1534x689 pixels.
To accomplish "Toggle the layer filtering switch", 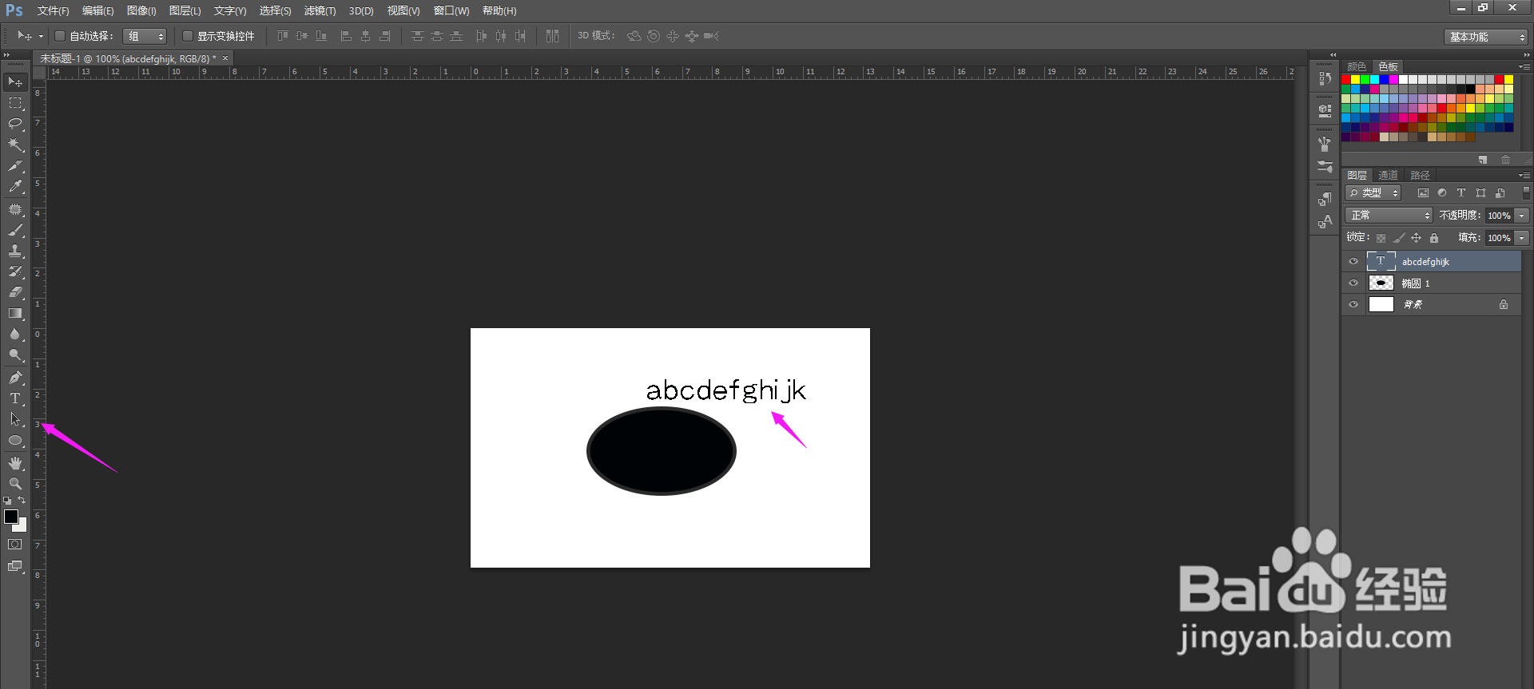I will (1526, 192).
